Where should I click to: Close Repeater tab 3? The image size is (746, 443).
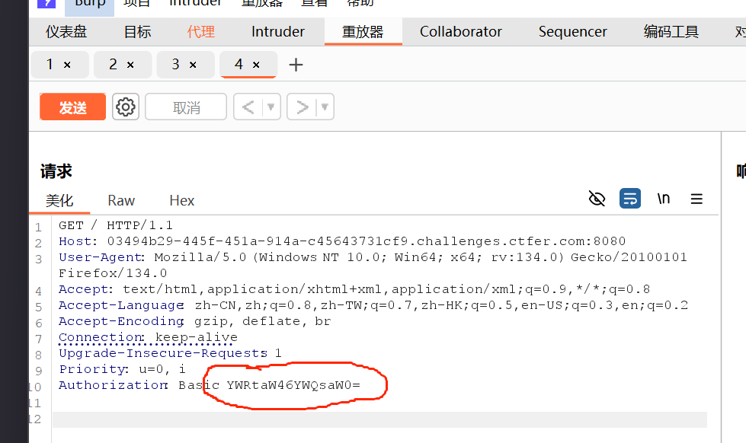[193, 65]
